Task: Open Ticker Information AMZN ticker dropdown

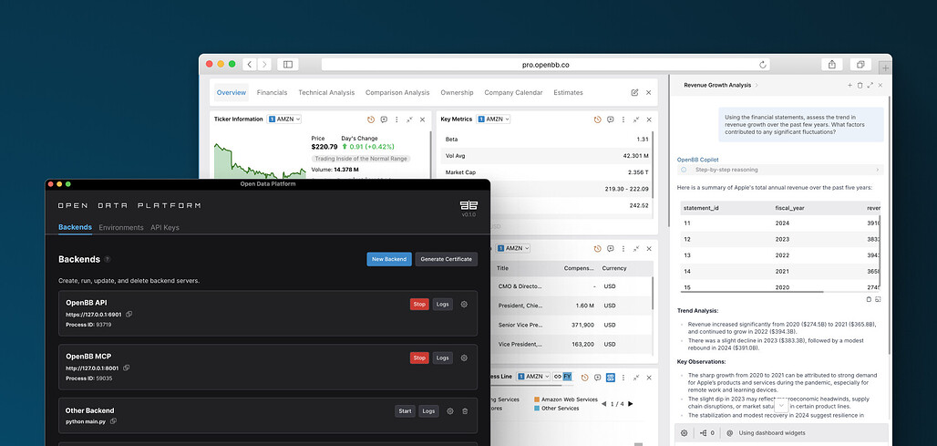Action: click(x=284, y=119)
